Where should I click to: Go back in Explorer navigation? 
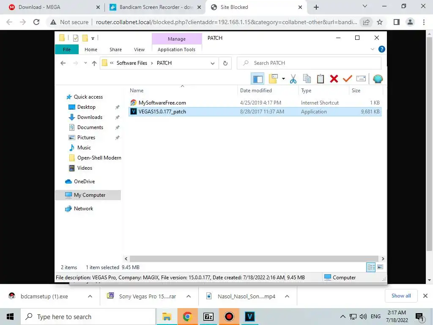63,63
